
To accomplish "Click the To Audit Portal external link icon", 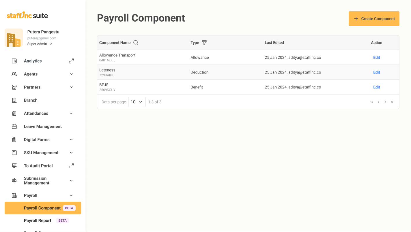I will click(x=71, y=166).
